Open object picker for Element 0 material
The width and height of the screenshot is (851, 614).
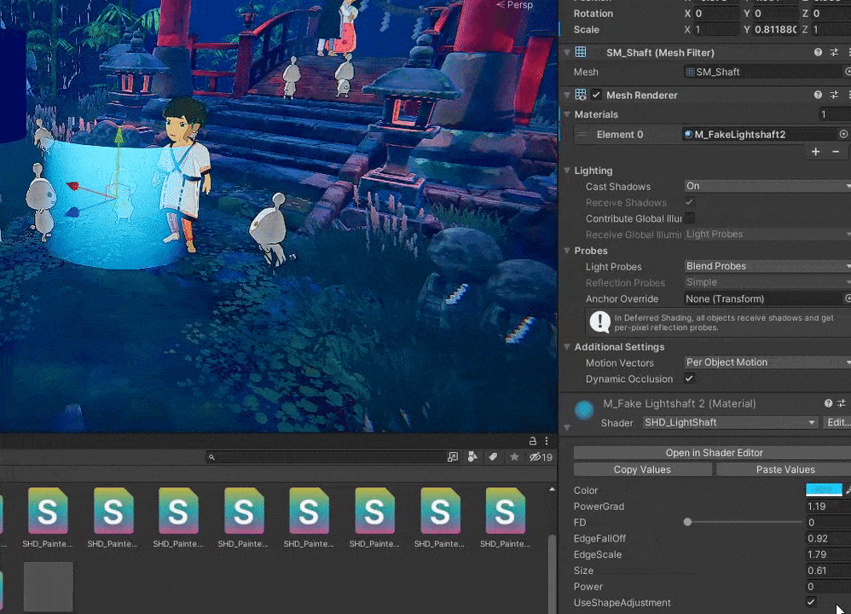(x=843, y=135)
